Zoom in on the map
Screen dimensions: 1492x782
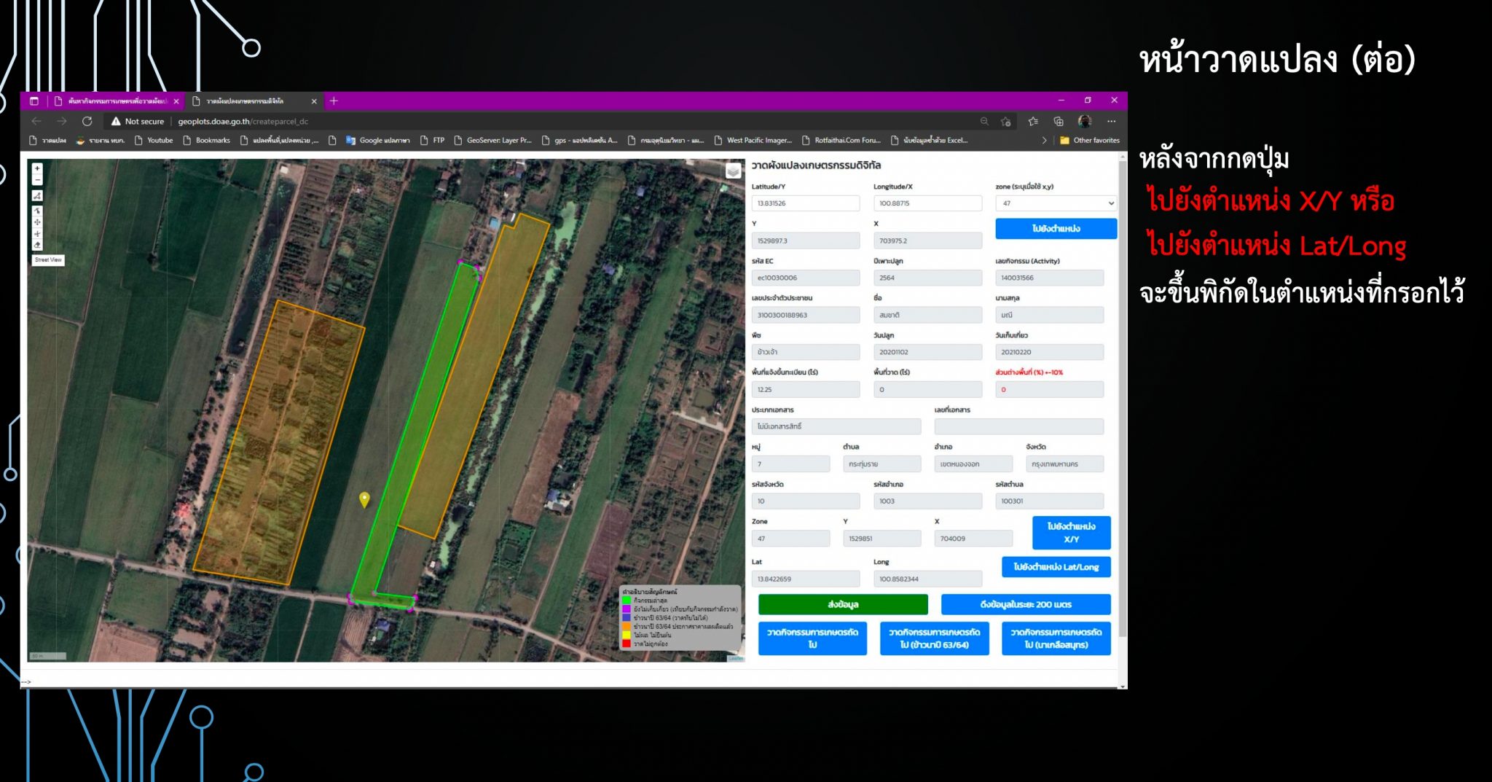tap(37, 168)
